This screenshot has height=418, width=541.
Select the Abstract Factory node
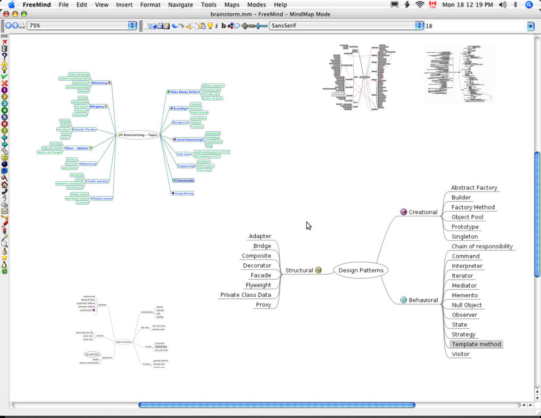click(474, 188)
